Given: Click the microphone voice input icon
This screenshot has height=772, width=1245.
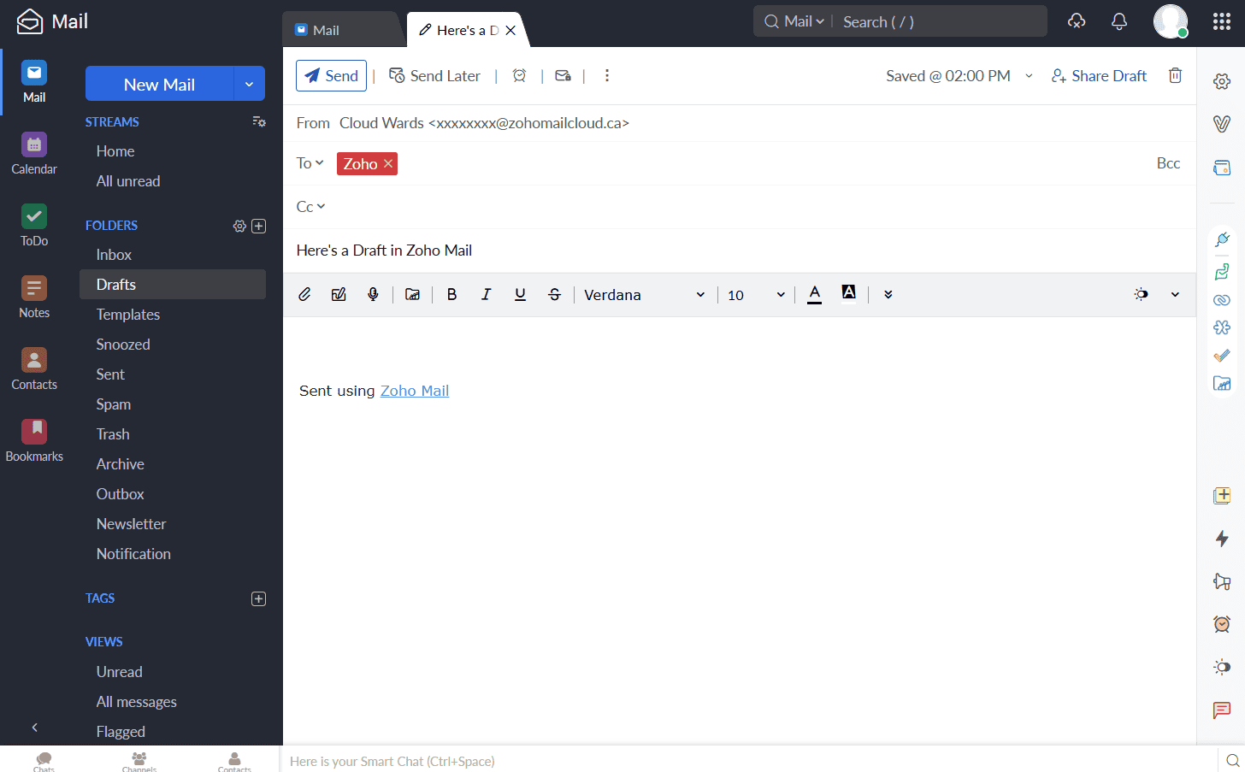Looking at the screenshot, I should tap(373, 294).
